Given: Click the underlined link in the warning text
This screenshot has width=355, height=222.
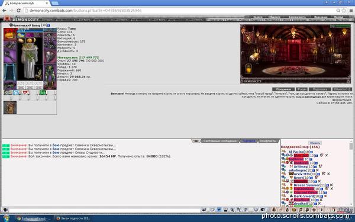Looking at the screenshot, I should [x=308, y=96].
